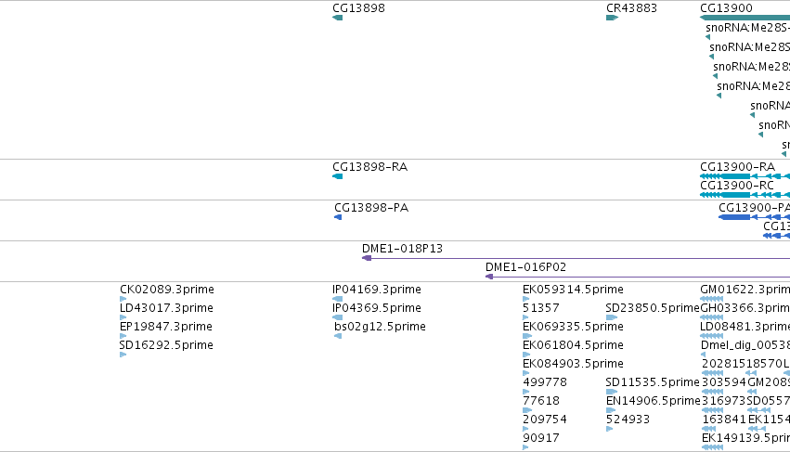This screenshot has width=790, height=452.
Task: Select the CG13898 gene glyph
Action: point(338,18)
